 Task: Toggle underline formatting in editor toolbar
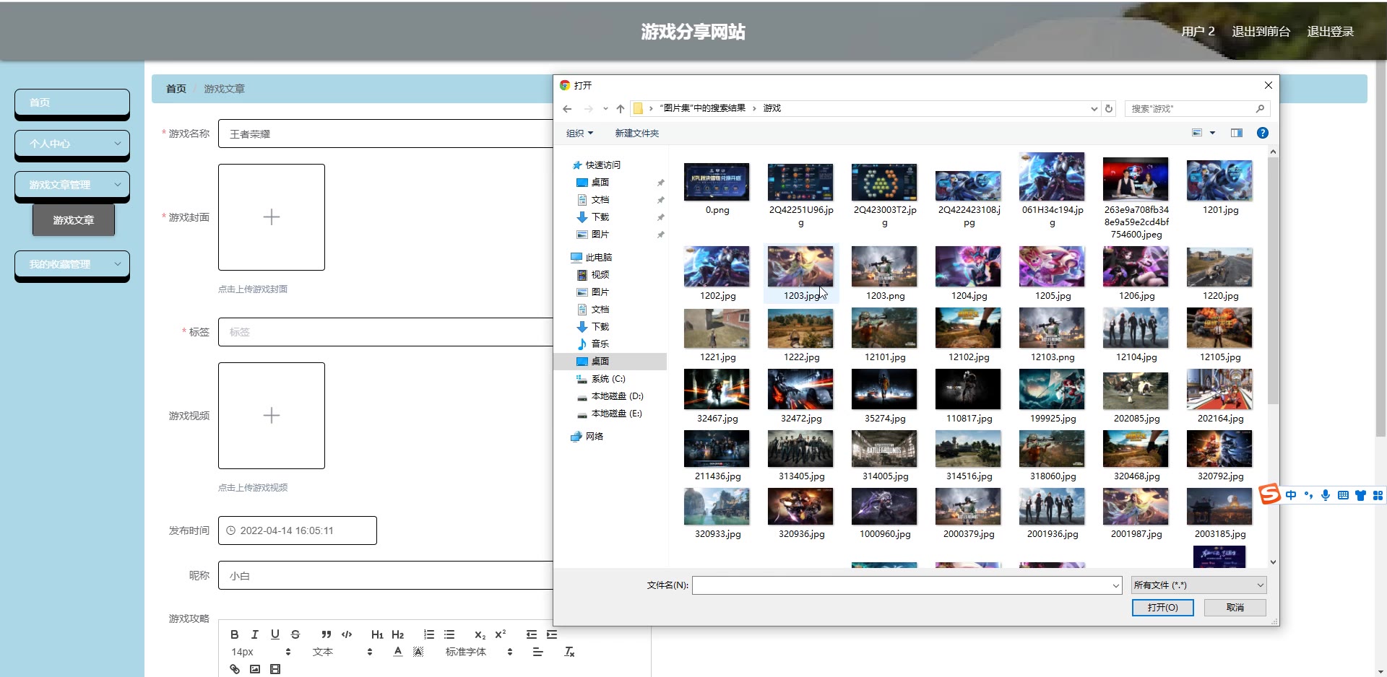coord(275,634)
